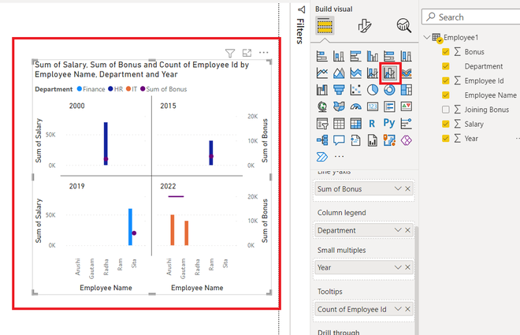Image resolution: width=520 pixels, height=335 pixels.
Task: Select the R script visual
Action: pos(372,124)
